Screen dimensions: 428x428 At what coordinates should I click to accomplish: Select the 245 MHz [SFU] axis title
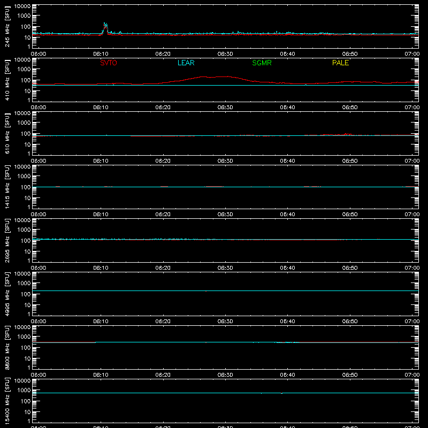coord(7,26)
